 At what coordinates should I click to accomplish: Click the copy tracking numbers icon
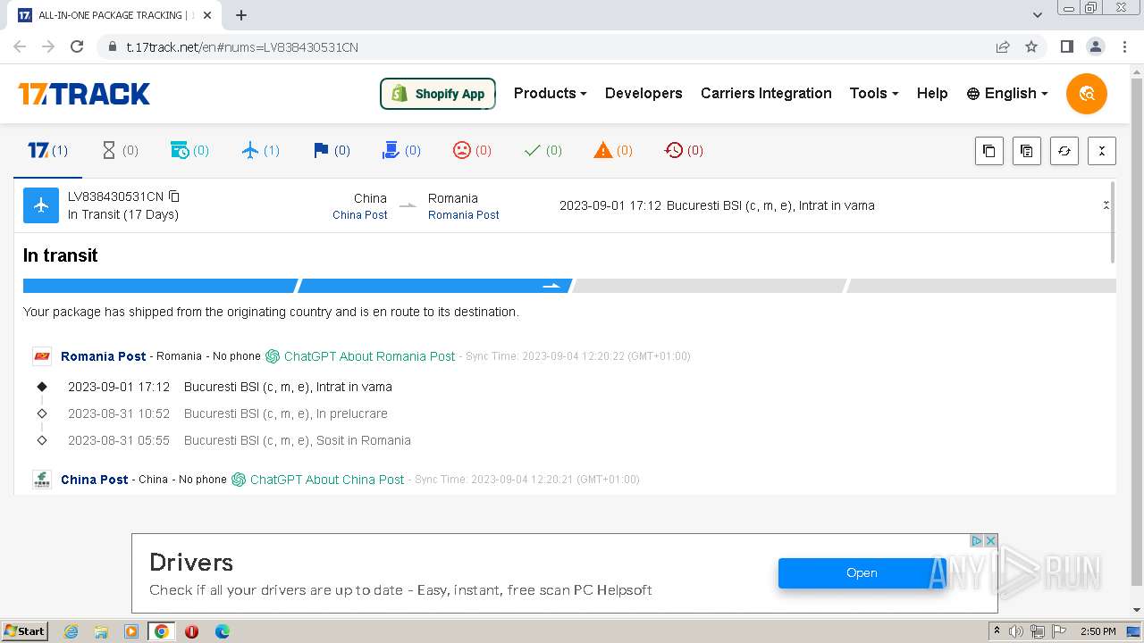pyautogui.click(x=988, y=151)
